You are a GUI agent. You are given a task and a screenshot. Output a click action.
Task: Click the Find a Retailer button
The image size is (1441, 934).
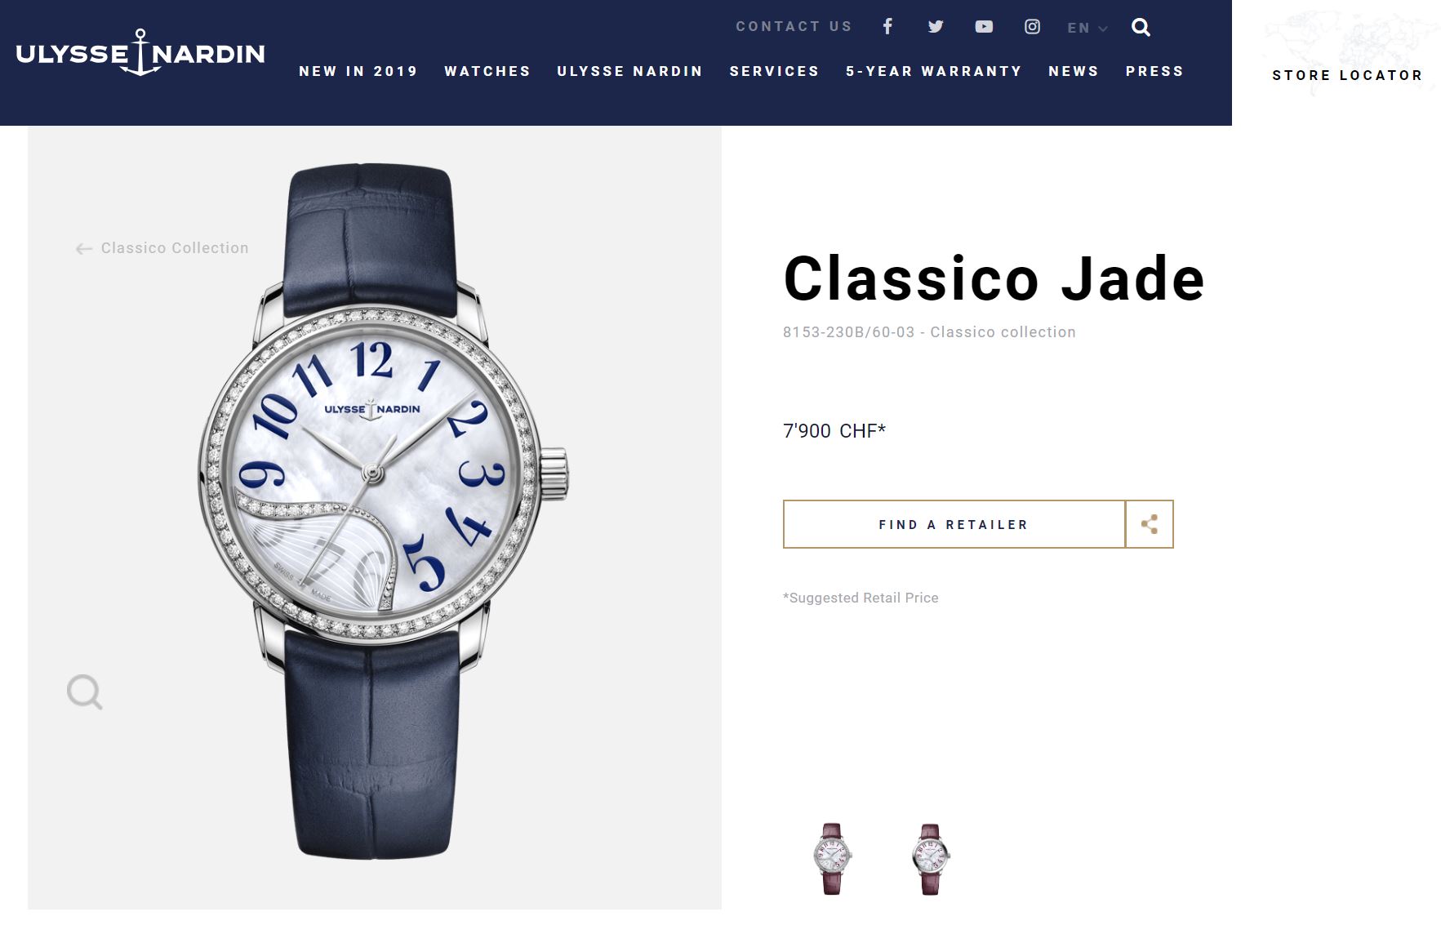tap(954, 524)
